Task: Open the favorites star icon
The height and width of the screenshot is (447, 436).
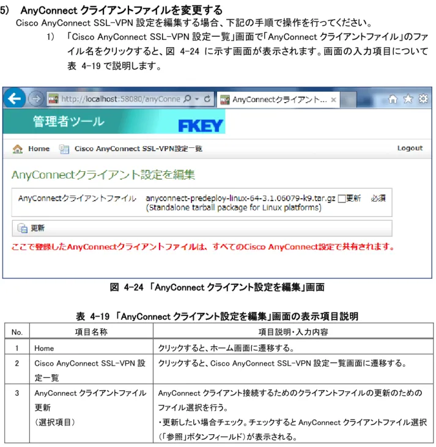Action: pyautogui.click(x=408, y=99)
